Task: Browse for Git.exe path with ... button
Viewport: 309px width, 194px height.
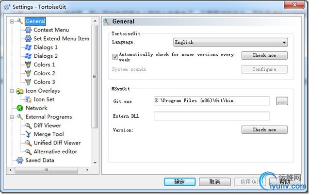Action: point(282,101)
